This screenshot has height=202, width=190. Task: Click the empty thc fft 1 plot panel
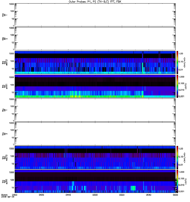[95, 110]
